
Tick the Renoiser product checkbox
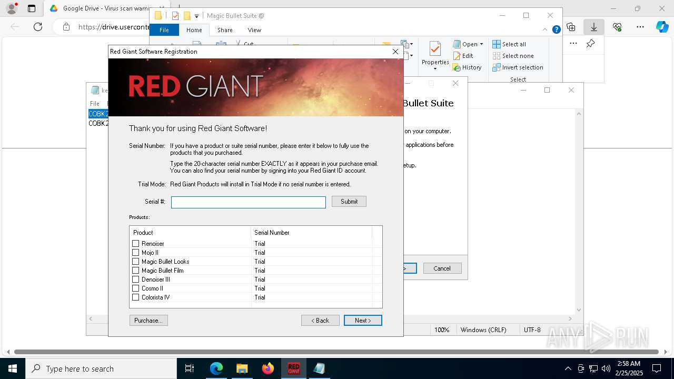pos(136,244)
